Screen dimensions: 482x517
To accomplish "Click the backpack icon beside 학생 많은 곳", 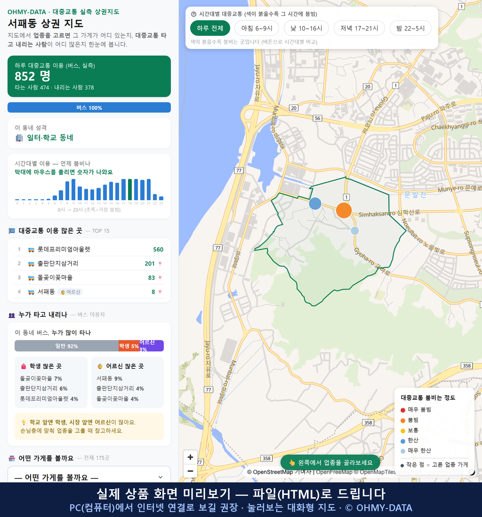I will click(x=24, y=366).
